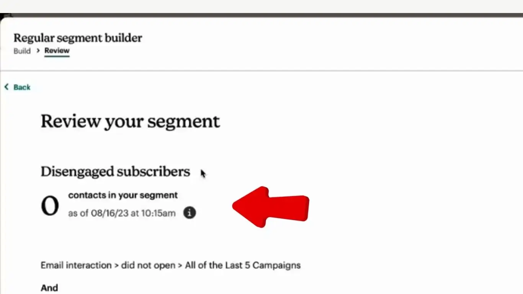Click the 'And' condition operator
The height and width of the screenshot is (294, 523).
(49, 288)
